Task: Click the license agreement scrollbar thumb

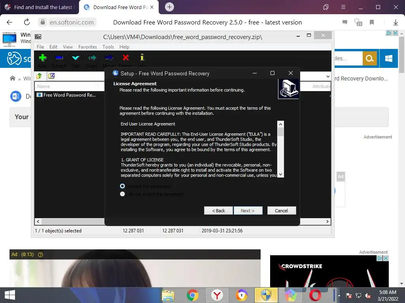Action: click(x=280, y=132)
